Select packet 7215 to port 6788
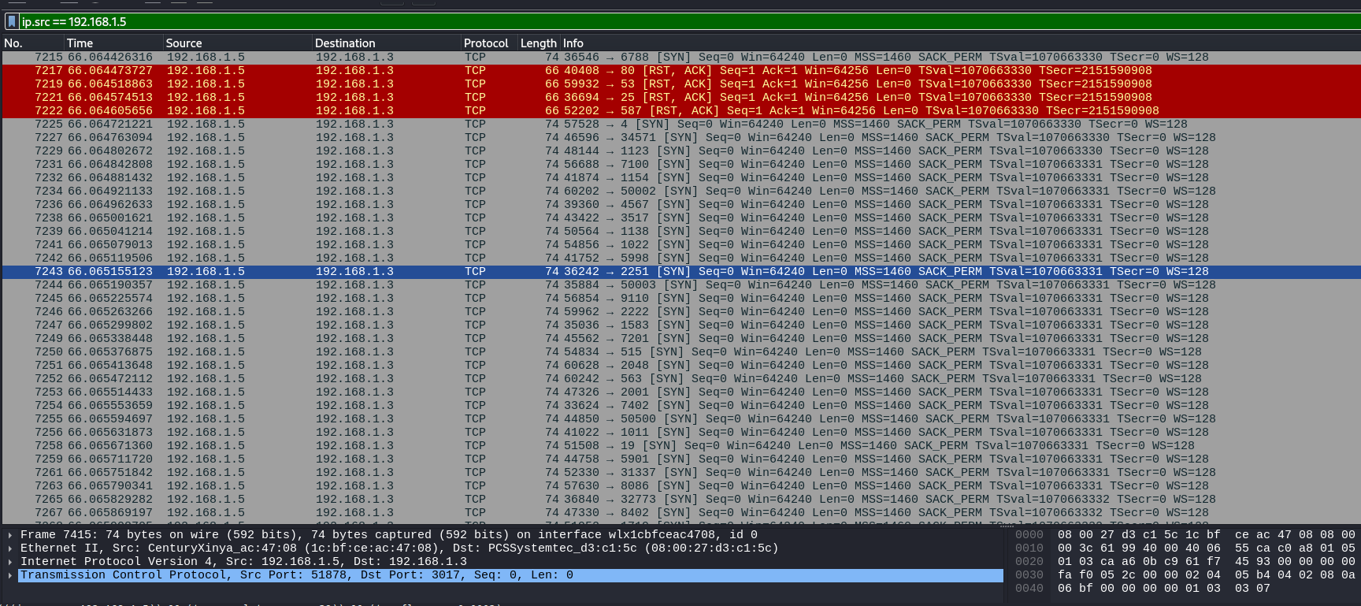This screenshot has width=1361, height=606. point(681,58)
